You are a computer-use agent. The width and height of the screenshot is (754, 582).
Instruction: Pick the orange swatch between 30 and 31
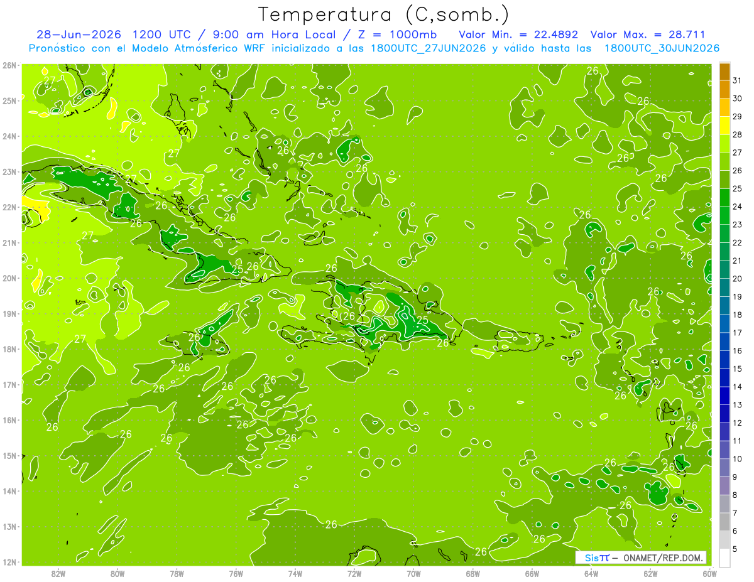(724, 89)
